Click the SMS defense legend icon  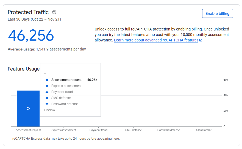[x=47, y=98]
